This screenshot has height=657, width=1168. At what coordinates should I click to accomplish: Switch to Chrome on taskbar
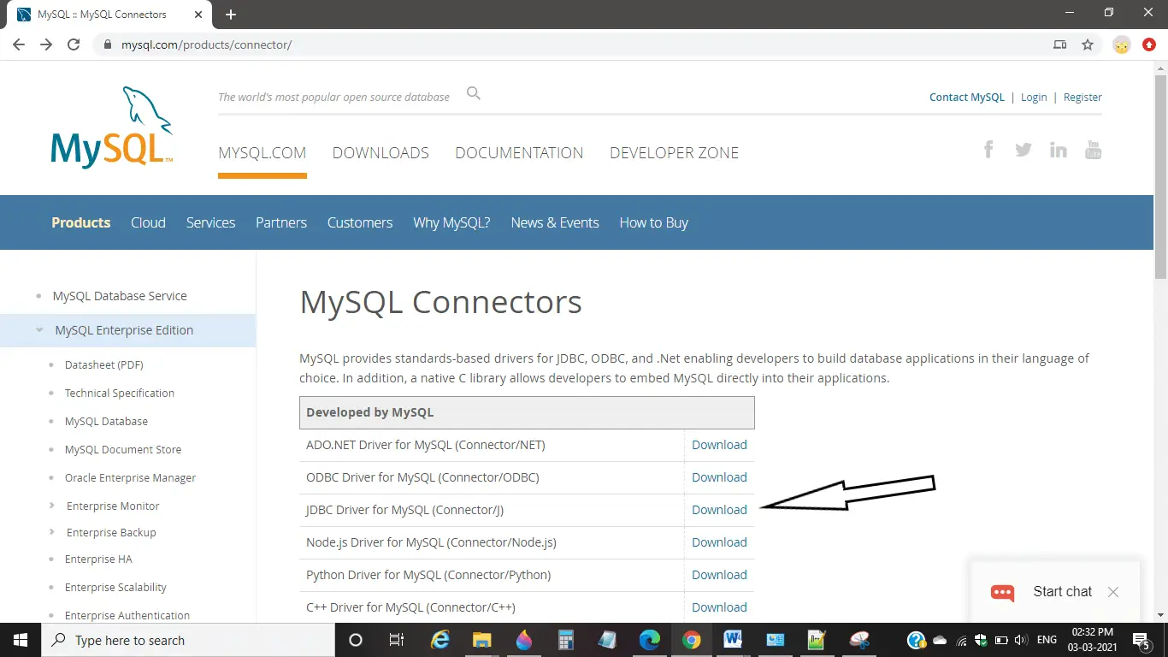click(x=691, y=640)
